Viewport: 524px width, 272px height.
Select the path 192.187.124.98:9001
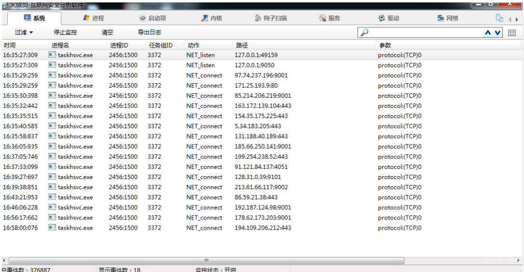[x=262, y=207]
